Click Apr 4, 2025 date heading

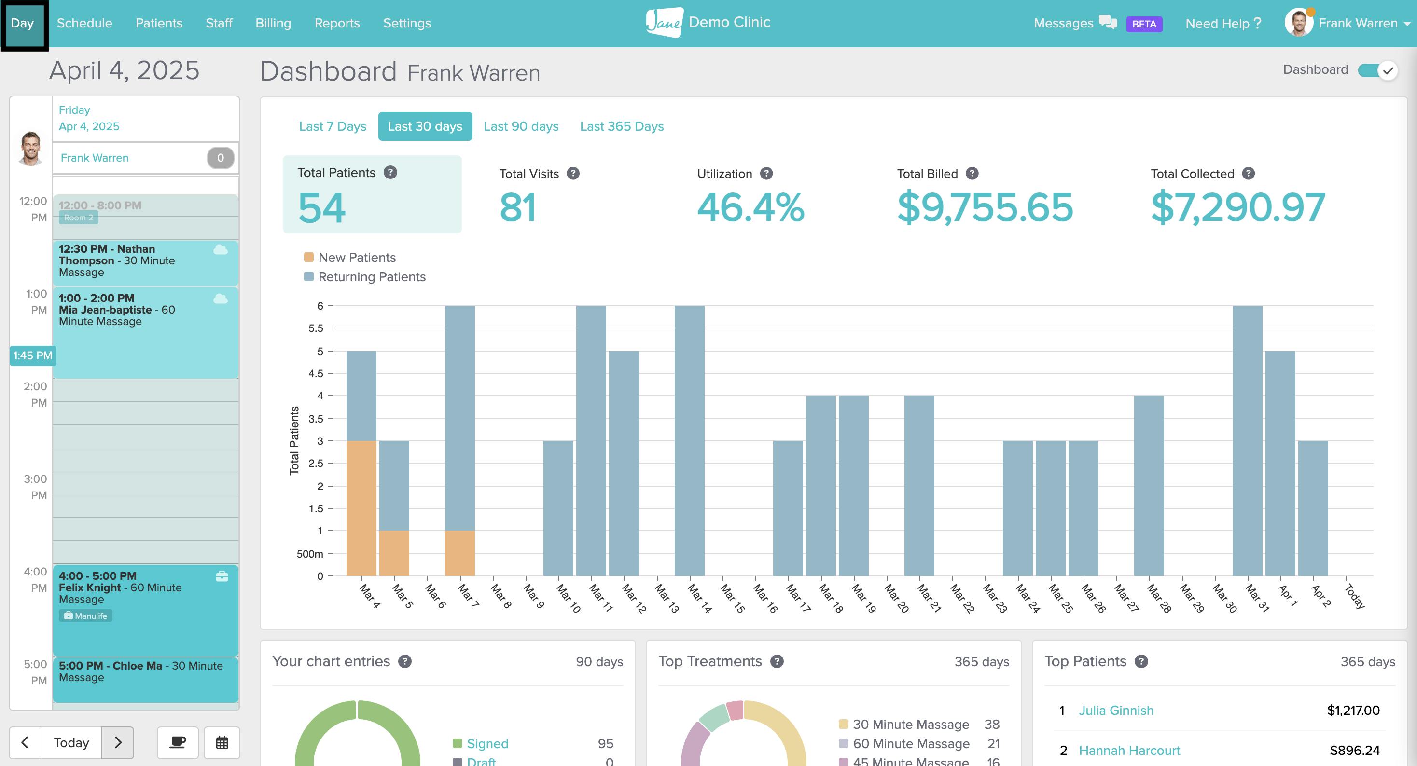tap(89, 126)
